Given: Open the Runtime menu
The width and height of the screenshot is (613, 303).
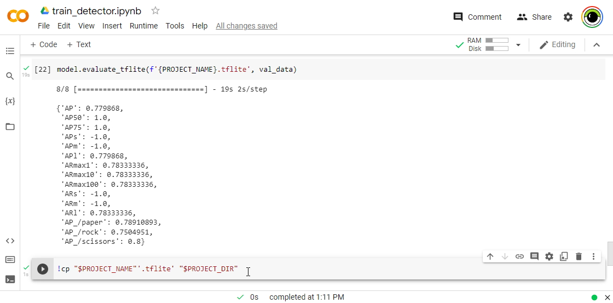Looking at the screenshot, I should coord(143,26).
